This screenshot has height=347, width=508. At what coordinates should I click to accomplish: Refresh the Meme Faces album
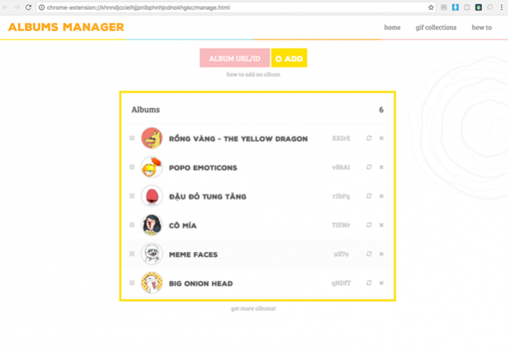click(x=369, y=254)
